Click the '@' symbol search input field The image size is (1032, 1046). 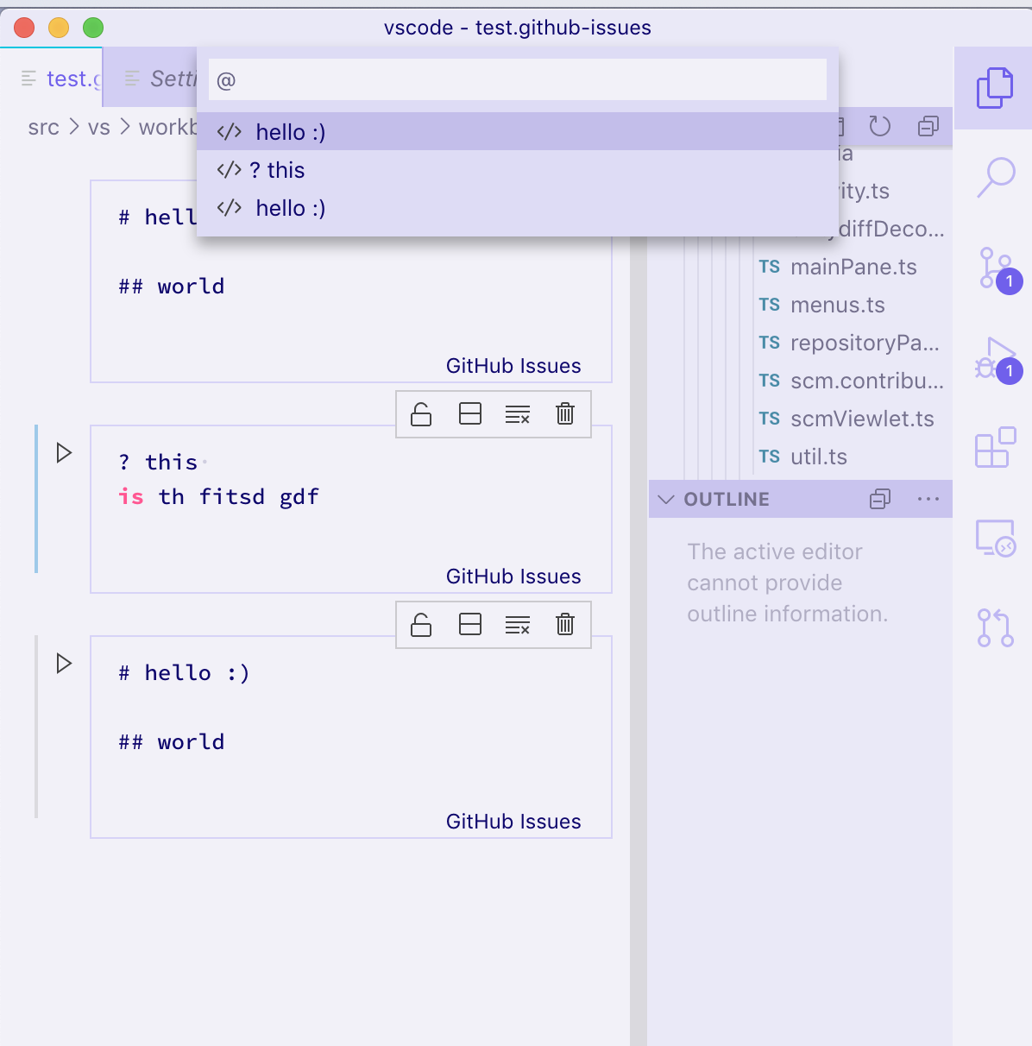coord(518,79)
